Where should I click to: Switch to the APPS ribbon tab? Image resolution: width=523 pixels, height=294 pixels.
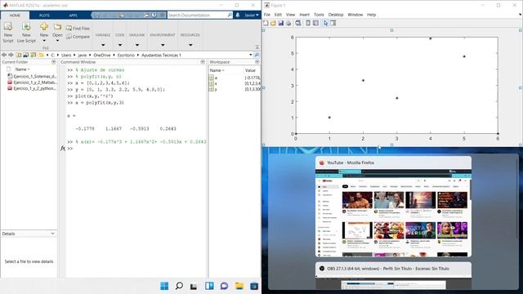(x=73, y=15)
